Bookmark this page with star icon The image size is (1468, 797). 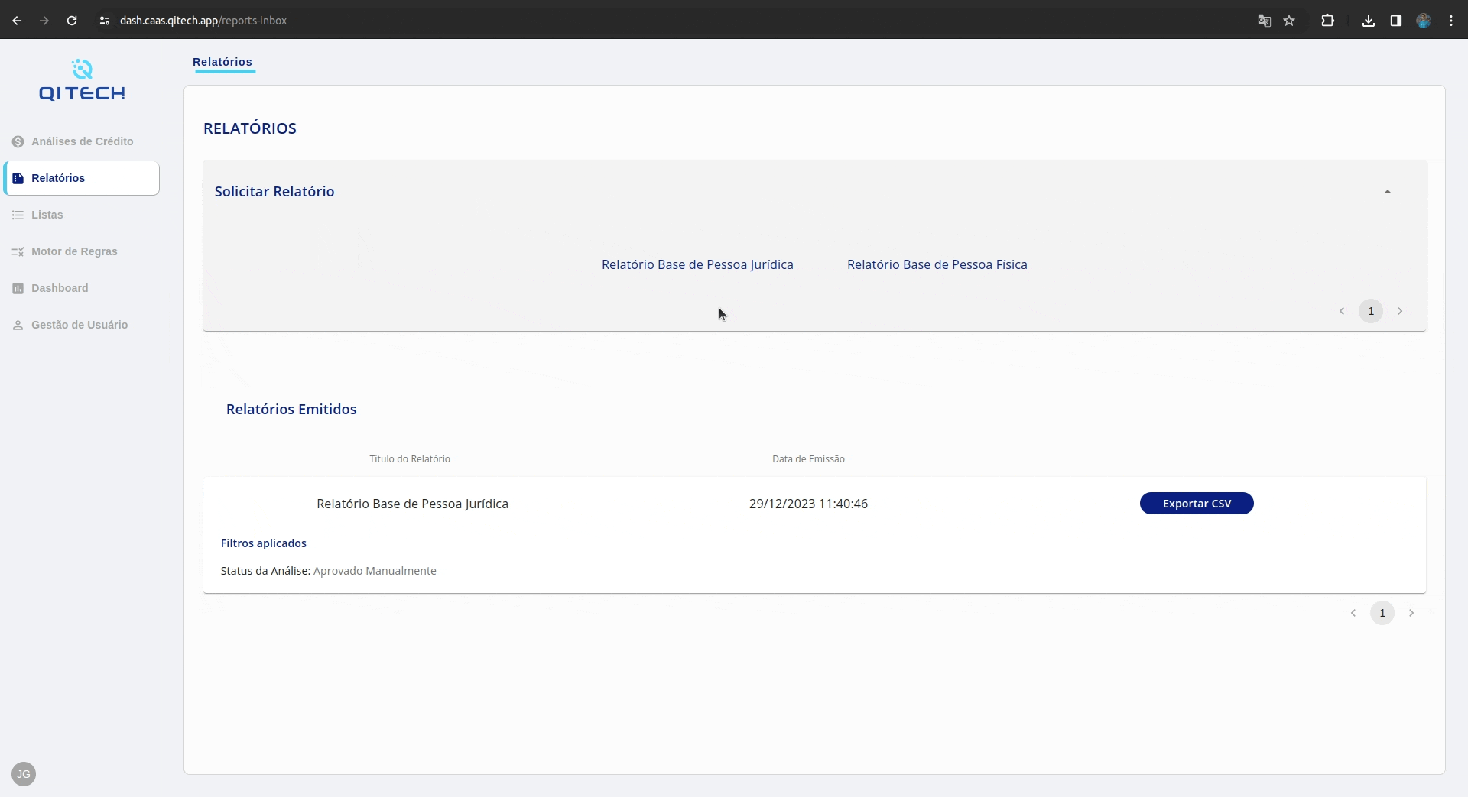[x=1290, y=21]
